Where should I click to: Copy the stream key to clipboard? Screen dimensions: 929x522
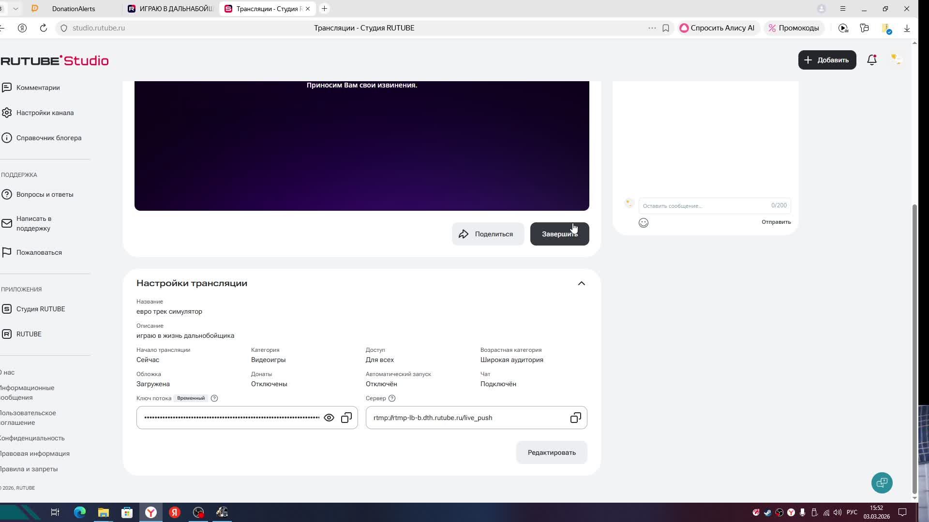[346, 418]
